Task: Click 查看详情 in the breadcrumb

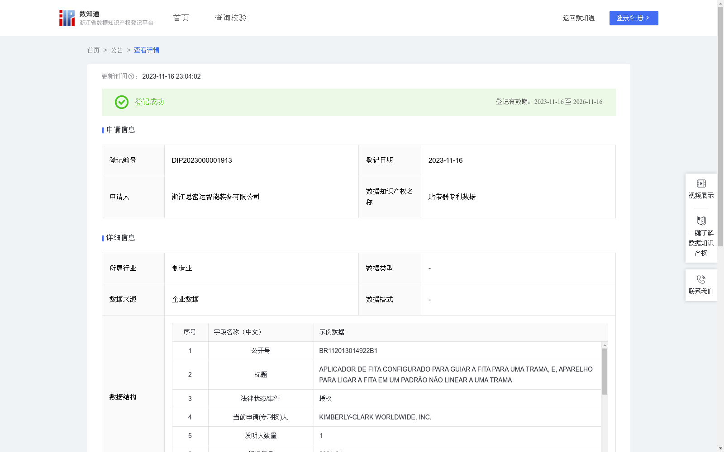Action: [147, 50]
